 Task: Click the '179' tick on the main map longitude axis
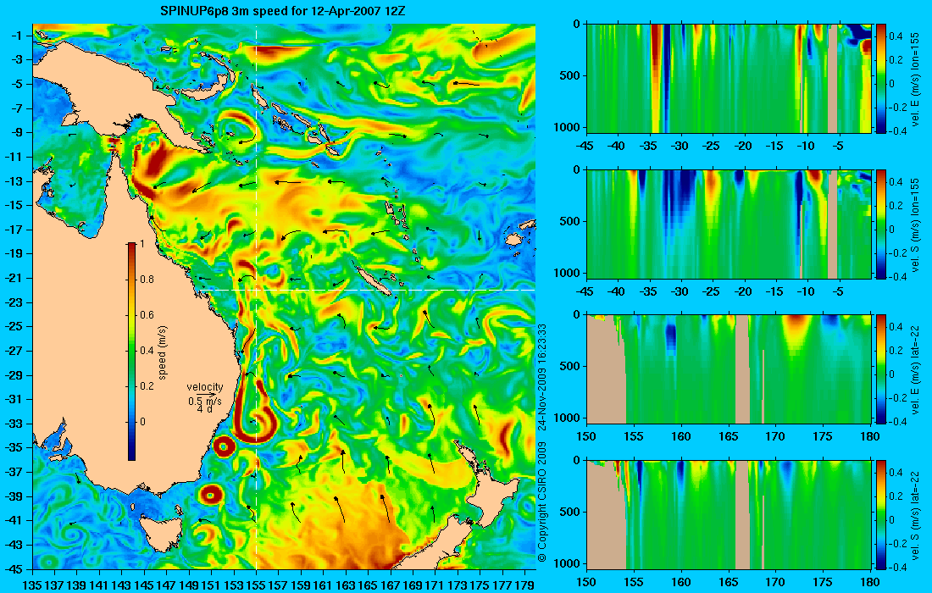coord(524,585)
